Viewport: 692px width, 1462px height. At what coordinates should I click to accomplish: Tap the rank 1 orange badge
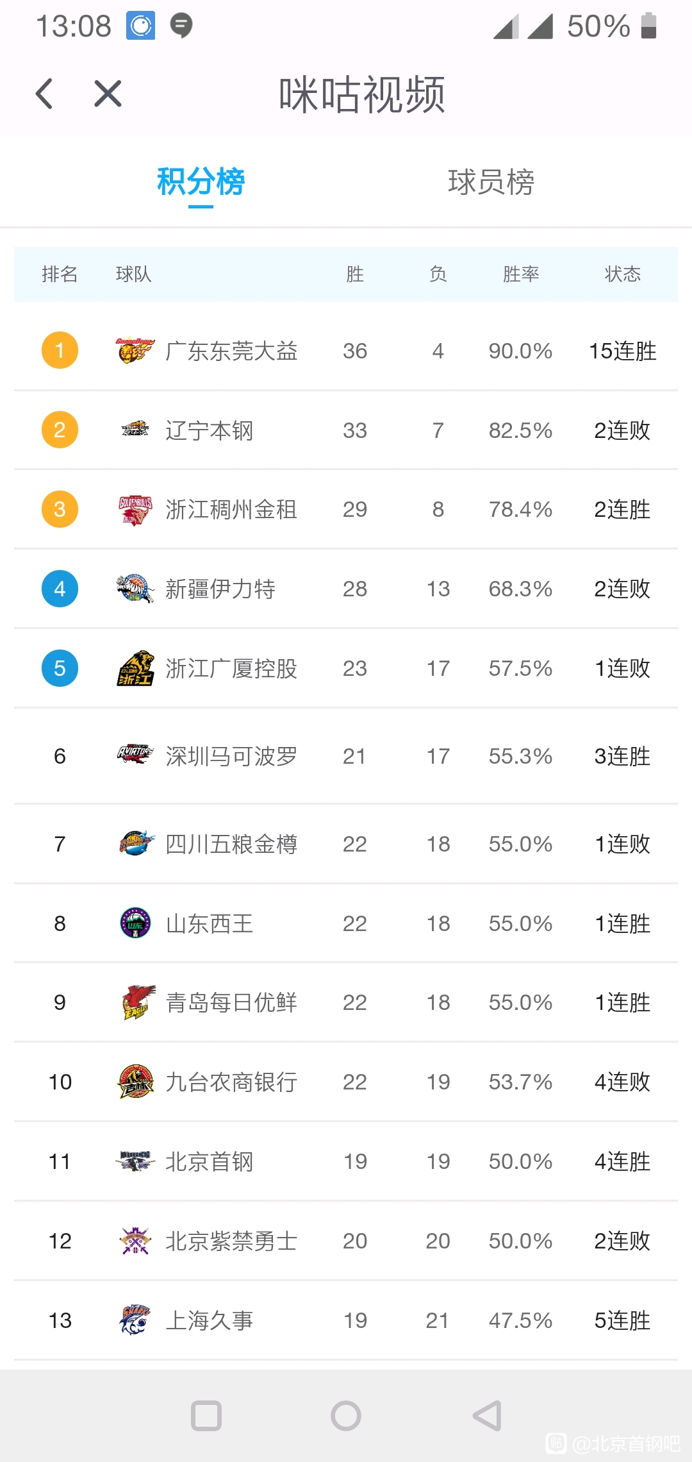click(x=60, y=350)
